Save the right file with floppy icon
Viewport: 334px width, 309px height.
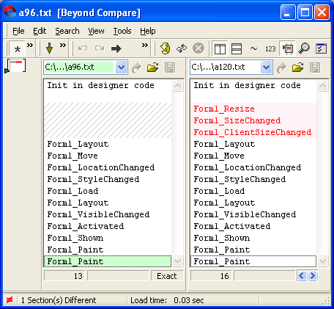315,68
